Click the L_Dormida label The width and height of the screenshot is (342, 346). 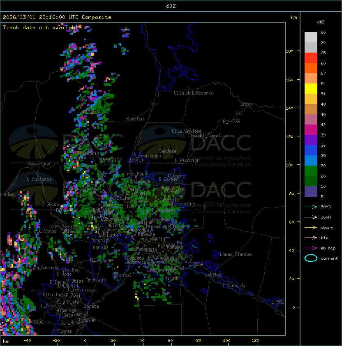234,286
